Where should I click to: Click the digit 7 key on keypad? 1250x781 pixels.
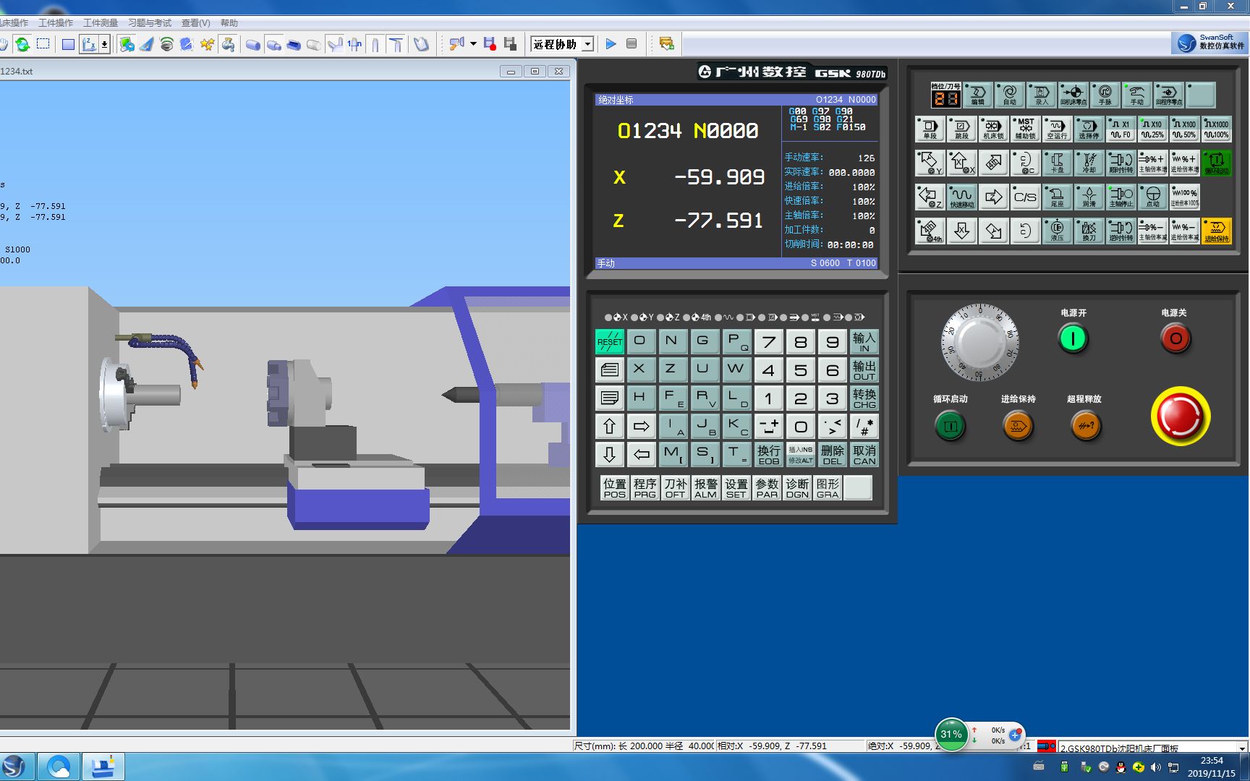click(768, 341)
